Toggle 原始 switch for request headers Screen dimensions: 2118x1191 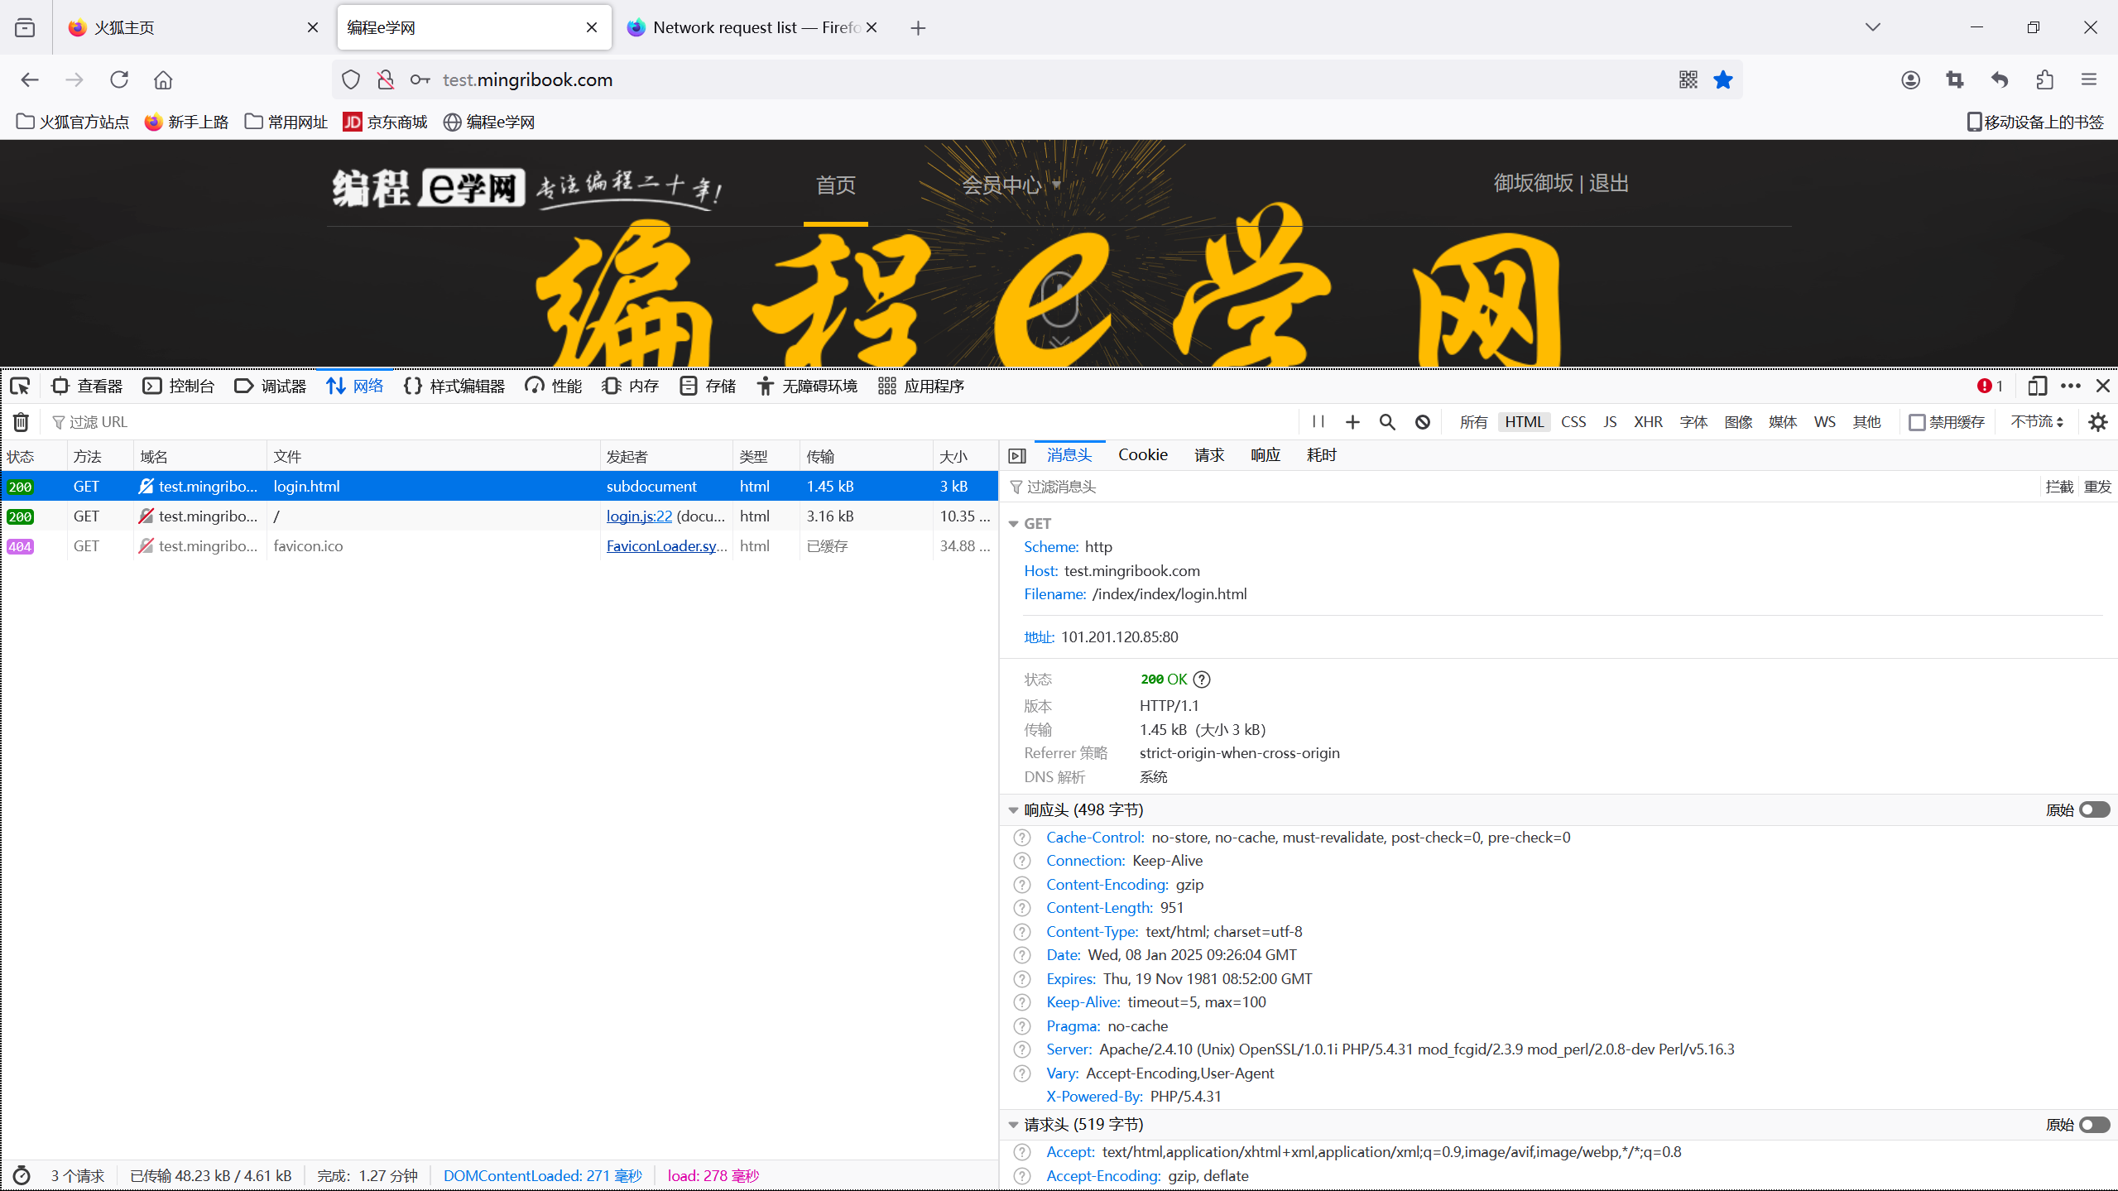pyautogui.click(x=2094, y=1124)
